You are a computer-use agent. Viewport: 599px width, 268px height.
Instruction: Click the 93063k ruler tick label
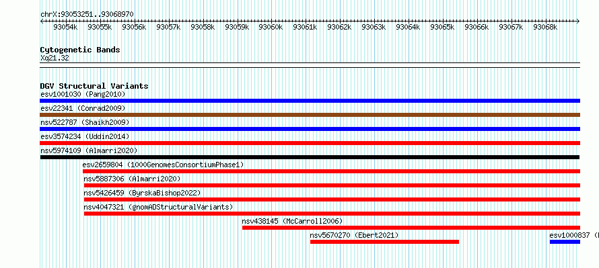374,27
